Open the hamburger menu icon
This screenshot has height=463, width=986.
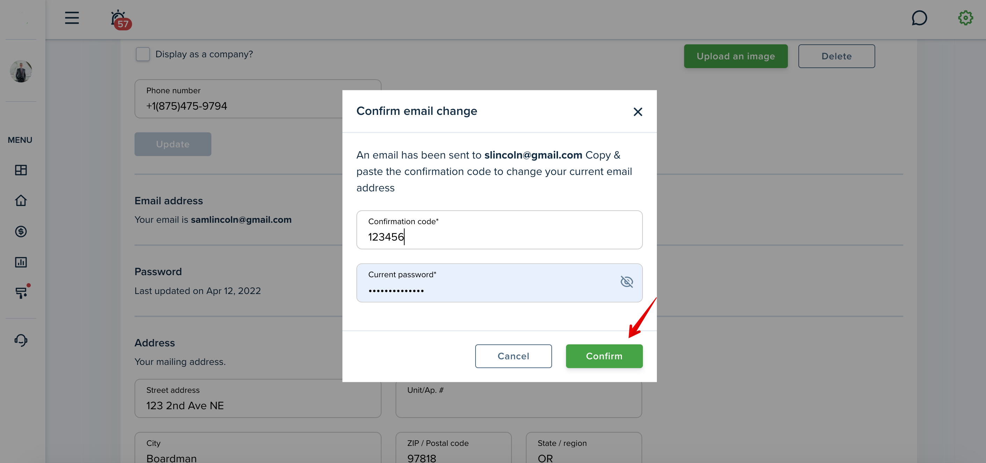(x=72, y=17)
